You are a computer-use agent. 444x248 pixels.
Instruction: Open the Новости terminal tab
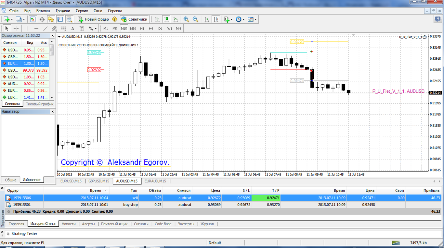pos(69,224)
